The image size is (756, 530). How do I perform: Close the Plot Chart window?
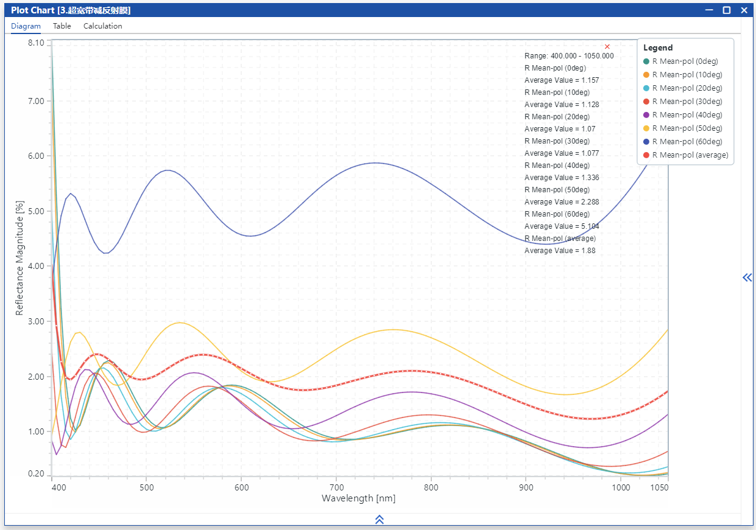tap(744, 10)
